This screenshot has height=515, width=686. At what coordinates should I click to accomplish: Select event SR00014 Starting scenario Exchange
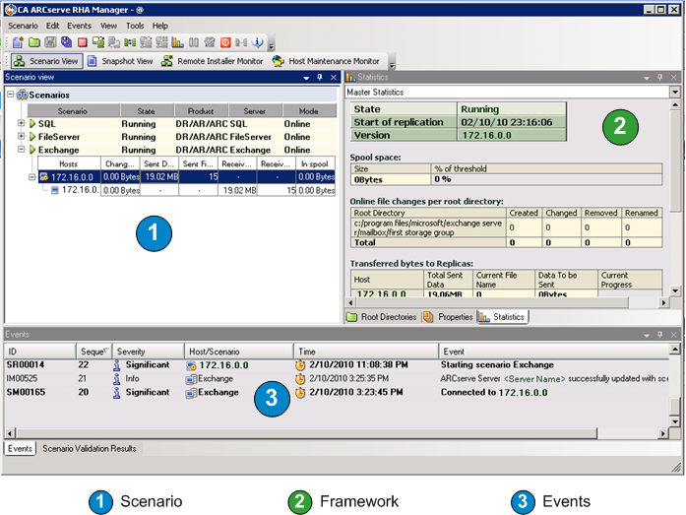click(x=337, y=365)
